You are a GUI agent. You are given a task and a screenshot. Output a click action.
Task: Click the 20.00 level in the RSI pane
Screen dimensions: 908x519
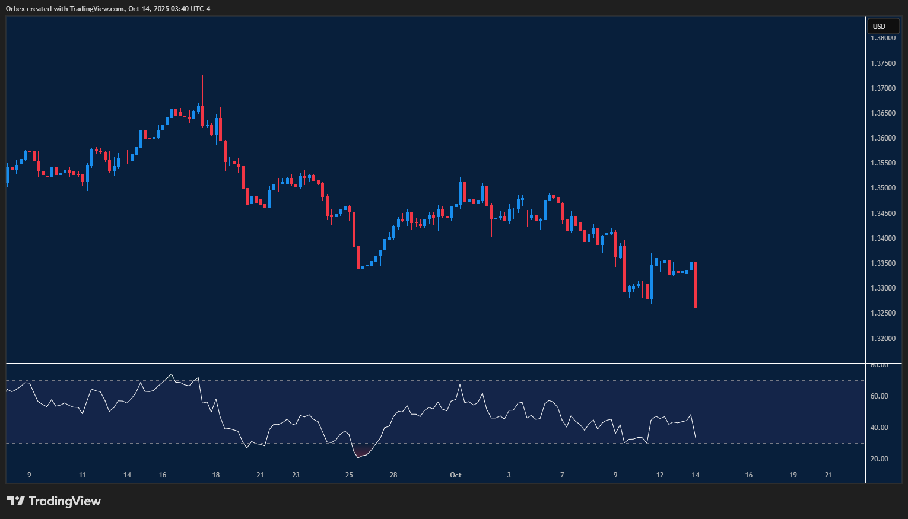(880, 458)
